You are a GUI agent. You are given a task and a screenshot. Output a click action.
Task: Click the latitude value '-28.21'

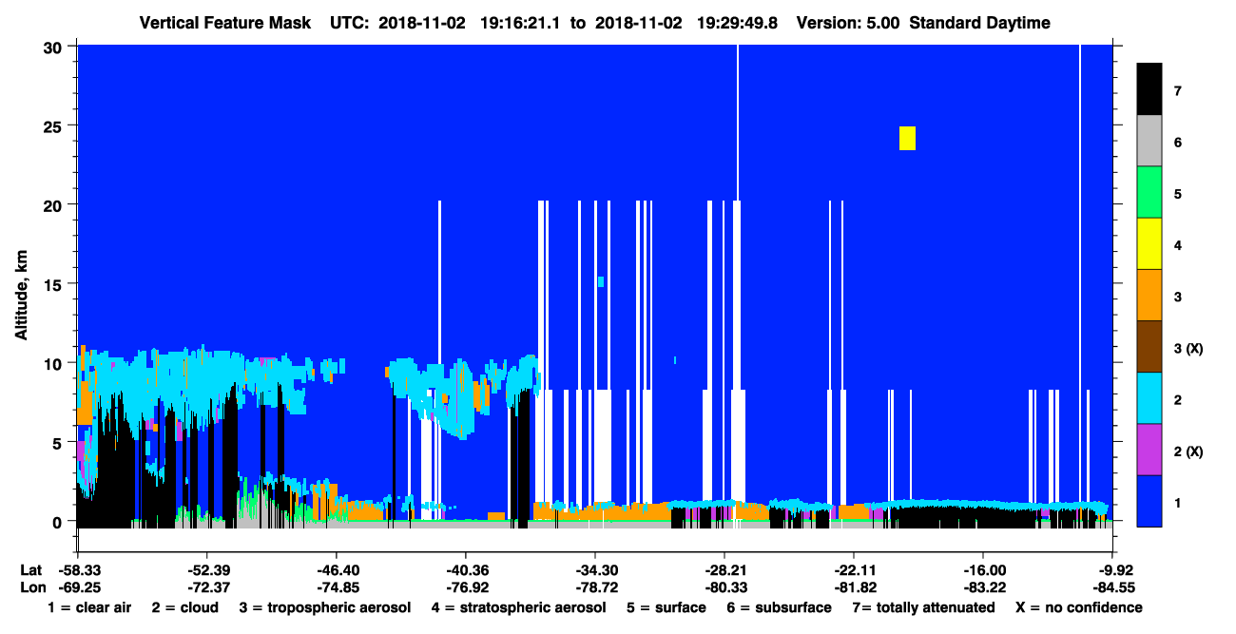click(x=724, y=569)
